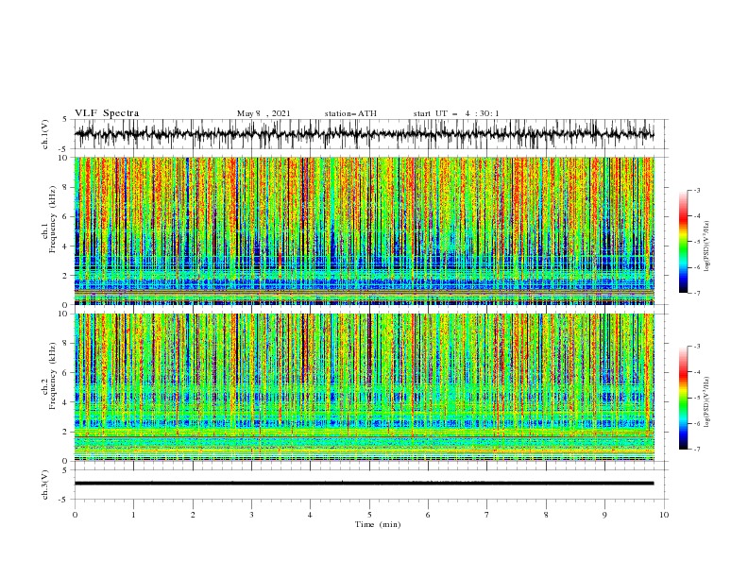Click inside the ch.2 spectrogram panel
Image resolution: width=748 pixels, height=578 pixels.
click(364, 387)
